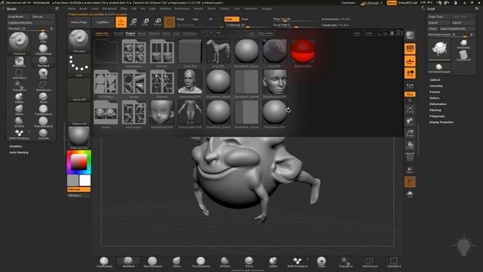
Task: Toggle the Zadd sculpt mode
Action: click(232, 19)
